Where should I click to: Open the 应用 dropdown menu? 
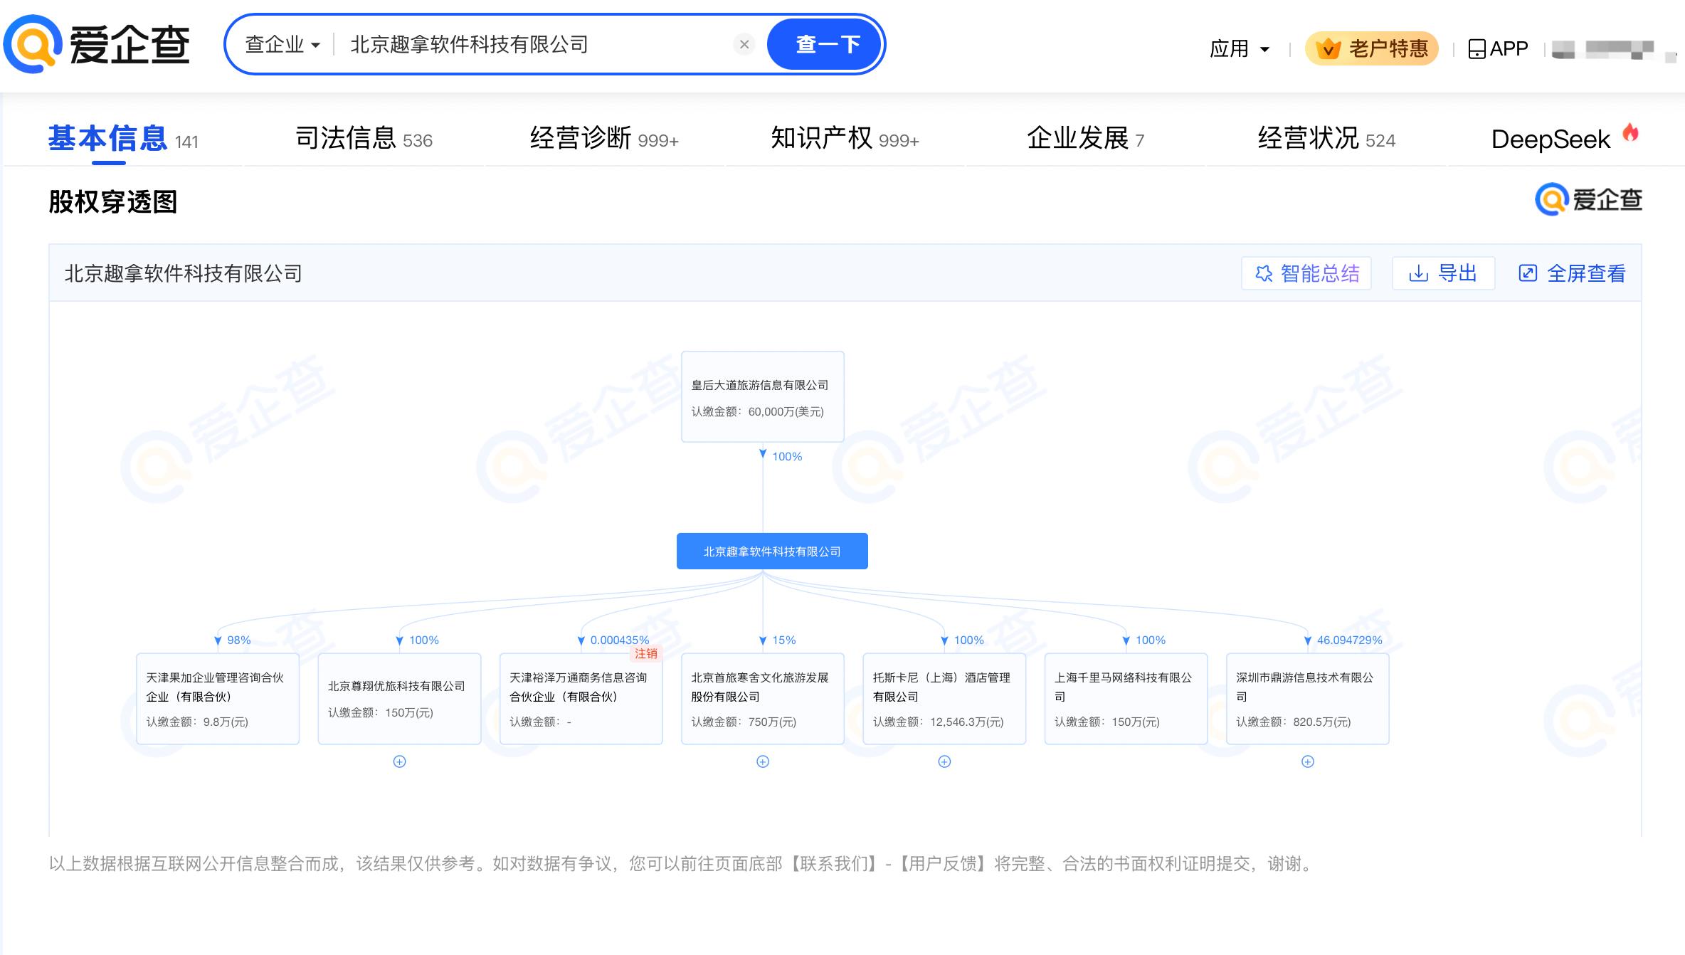(x=1240, y=48)
